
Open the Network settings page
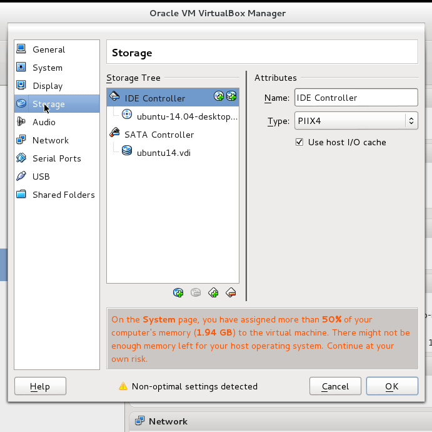point(57,140)
